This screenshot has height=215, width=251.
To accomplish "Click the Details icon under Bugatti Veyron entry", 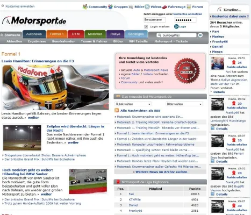I will pyautogui.click(x=212, y=194).
